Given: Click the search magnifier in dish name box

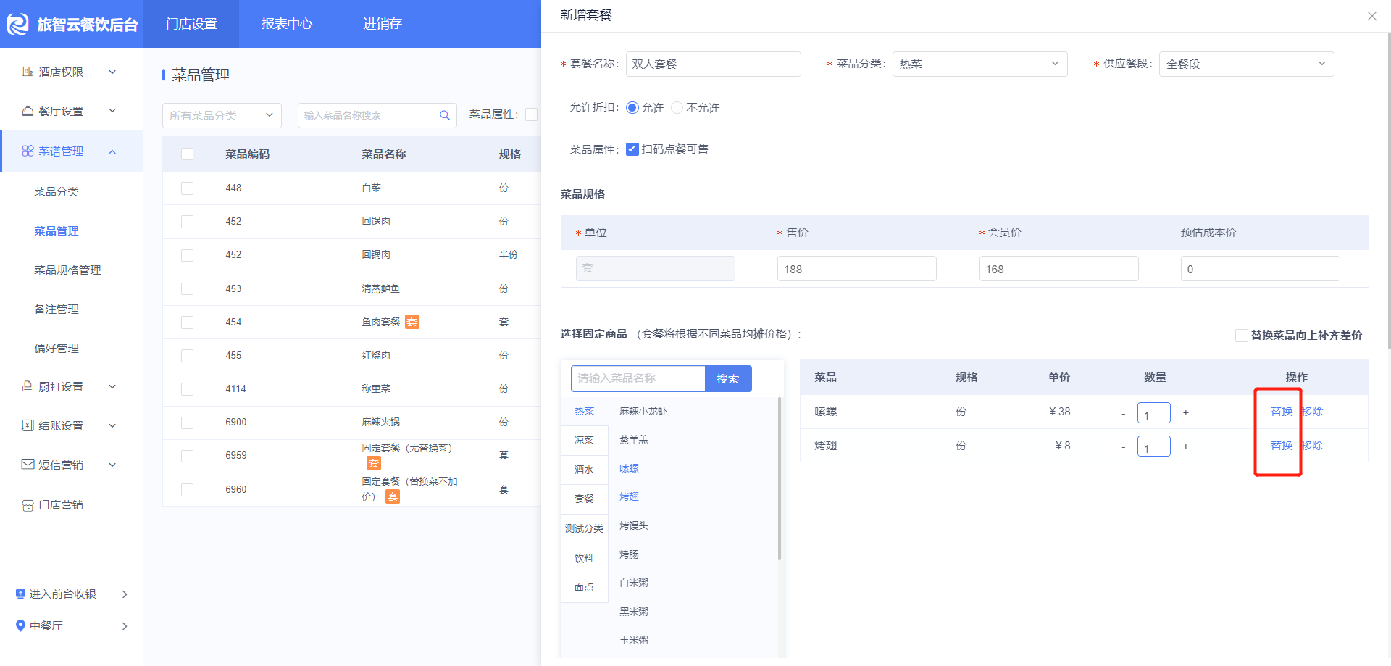Looking at the screenshot, I should tap(445, 115).
